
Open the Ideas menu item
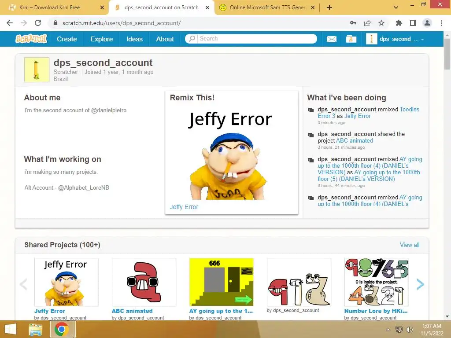(135, 39)
